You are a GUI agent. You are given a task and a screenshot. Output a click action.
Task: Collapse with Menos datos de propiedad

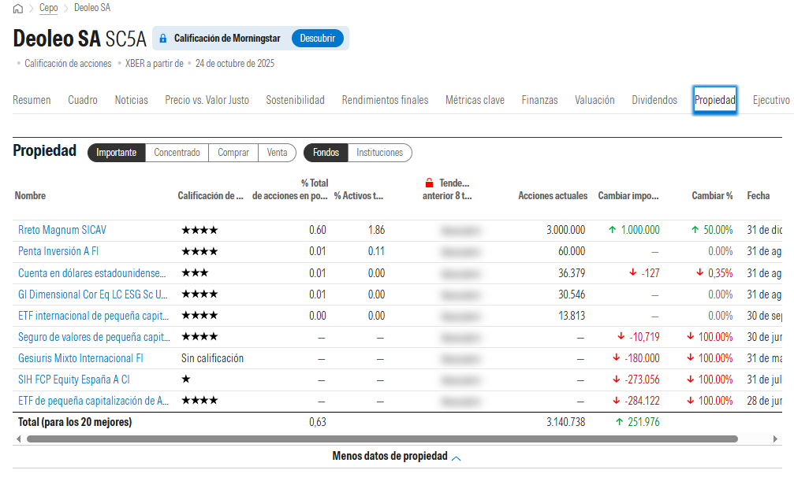click(x=390, y=456)
